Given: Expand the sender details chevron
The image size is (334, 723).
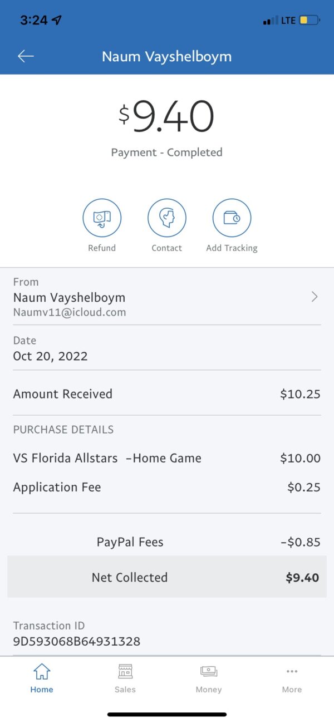Looking at the screenshot, I should point(315,297).
